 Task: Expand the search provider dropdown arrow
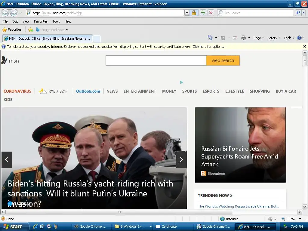pyautogui.click(x=303, y=13)
